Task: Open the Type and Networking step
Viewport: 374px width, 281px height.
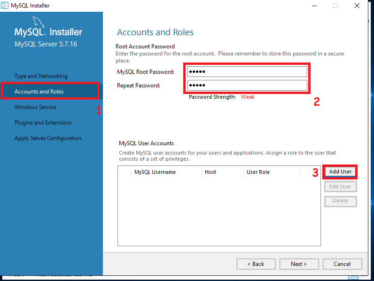Action: click(x=41, y=76)
